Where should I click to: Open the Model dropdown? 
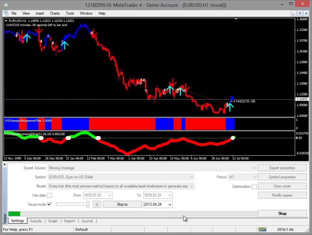191,186
